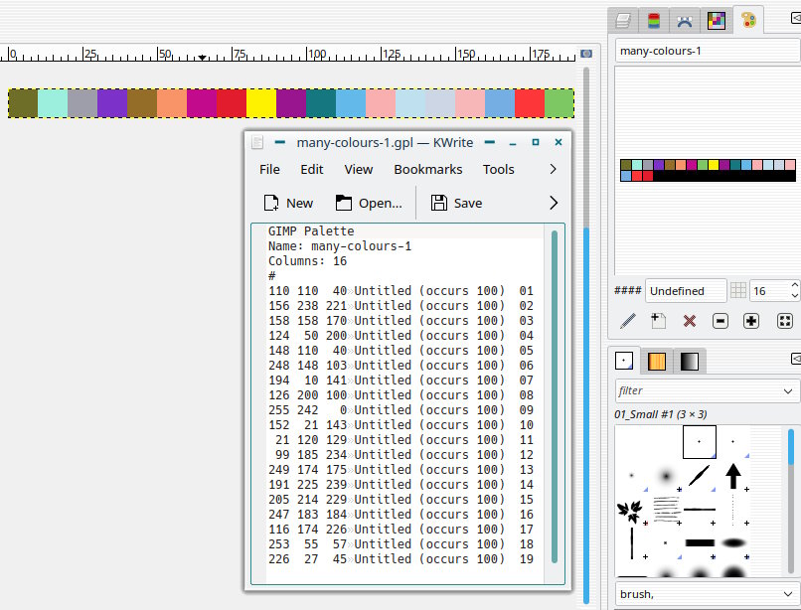801x610 pixels.
Task: Pick the yellow swatch in the canvas strip
Action: [x=261, y=103]
